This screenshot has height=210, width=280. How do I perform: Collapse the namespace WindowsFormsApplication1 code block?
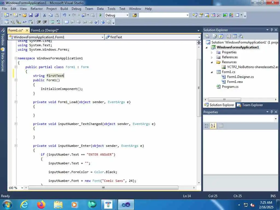[x=16, y=58]
